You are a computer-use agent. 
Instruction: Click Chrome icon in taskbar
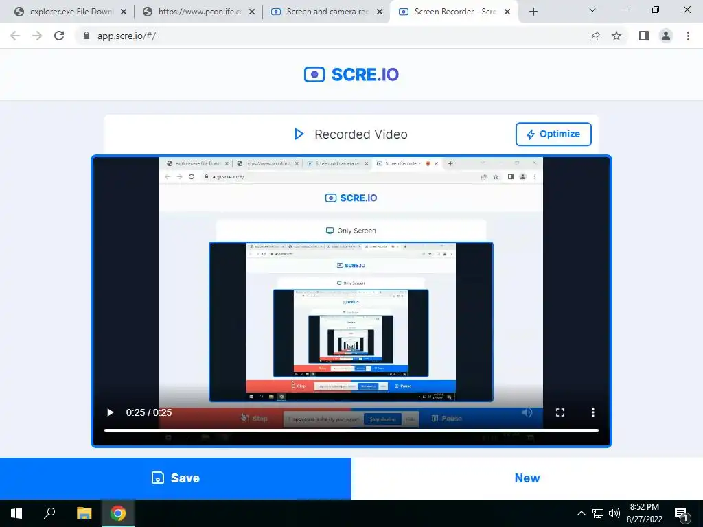click(118, 513)
